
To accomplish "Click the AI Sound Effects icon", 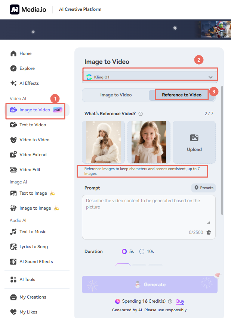I will pos(13,262).
